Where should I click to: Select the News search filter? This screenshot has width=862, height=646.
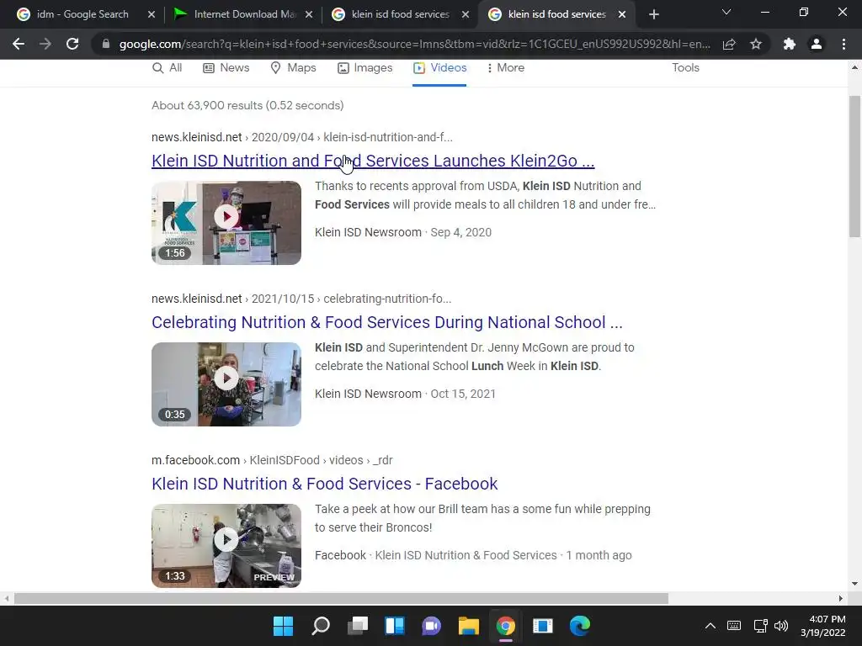click(226, 67)
